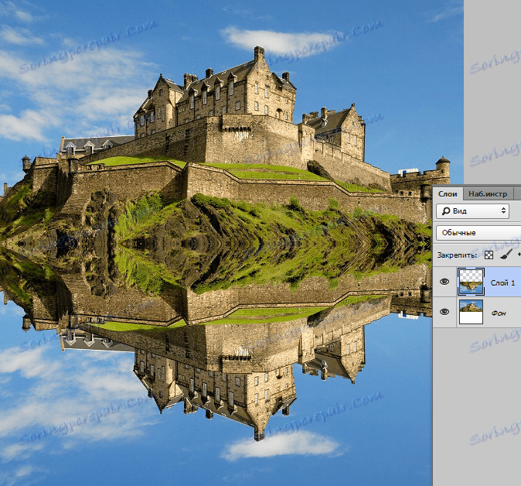
Task: Hide the Фон layer
Action: point(444,312)
